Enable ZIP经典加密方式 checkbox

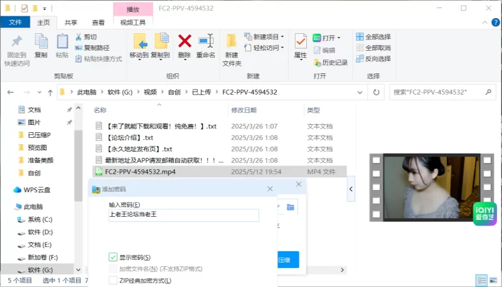click(x=113, y=280)
